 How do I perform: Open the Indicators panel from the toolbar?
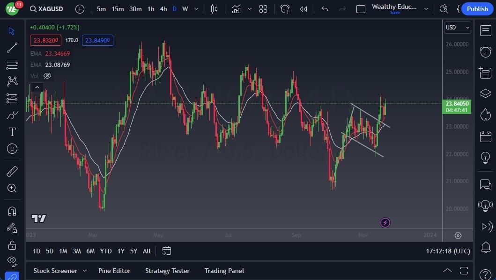tap(237, 8)
